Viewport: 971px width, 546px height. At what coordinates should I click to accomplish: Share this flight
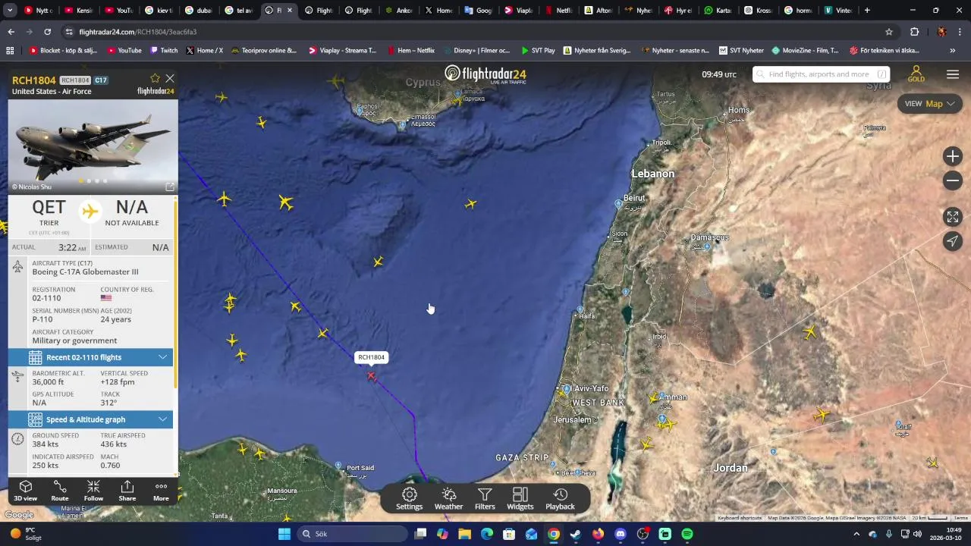click(127, 491)
